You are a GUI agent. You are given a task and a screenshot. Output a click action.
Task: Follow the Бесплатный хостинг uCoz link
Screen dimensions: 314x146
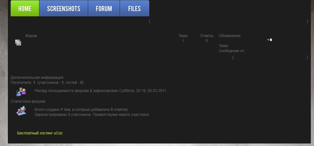[40, 133]
